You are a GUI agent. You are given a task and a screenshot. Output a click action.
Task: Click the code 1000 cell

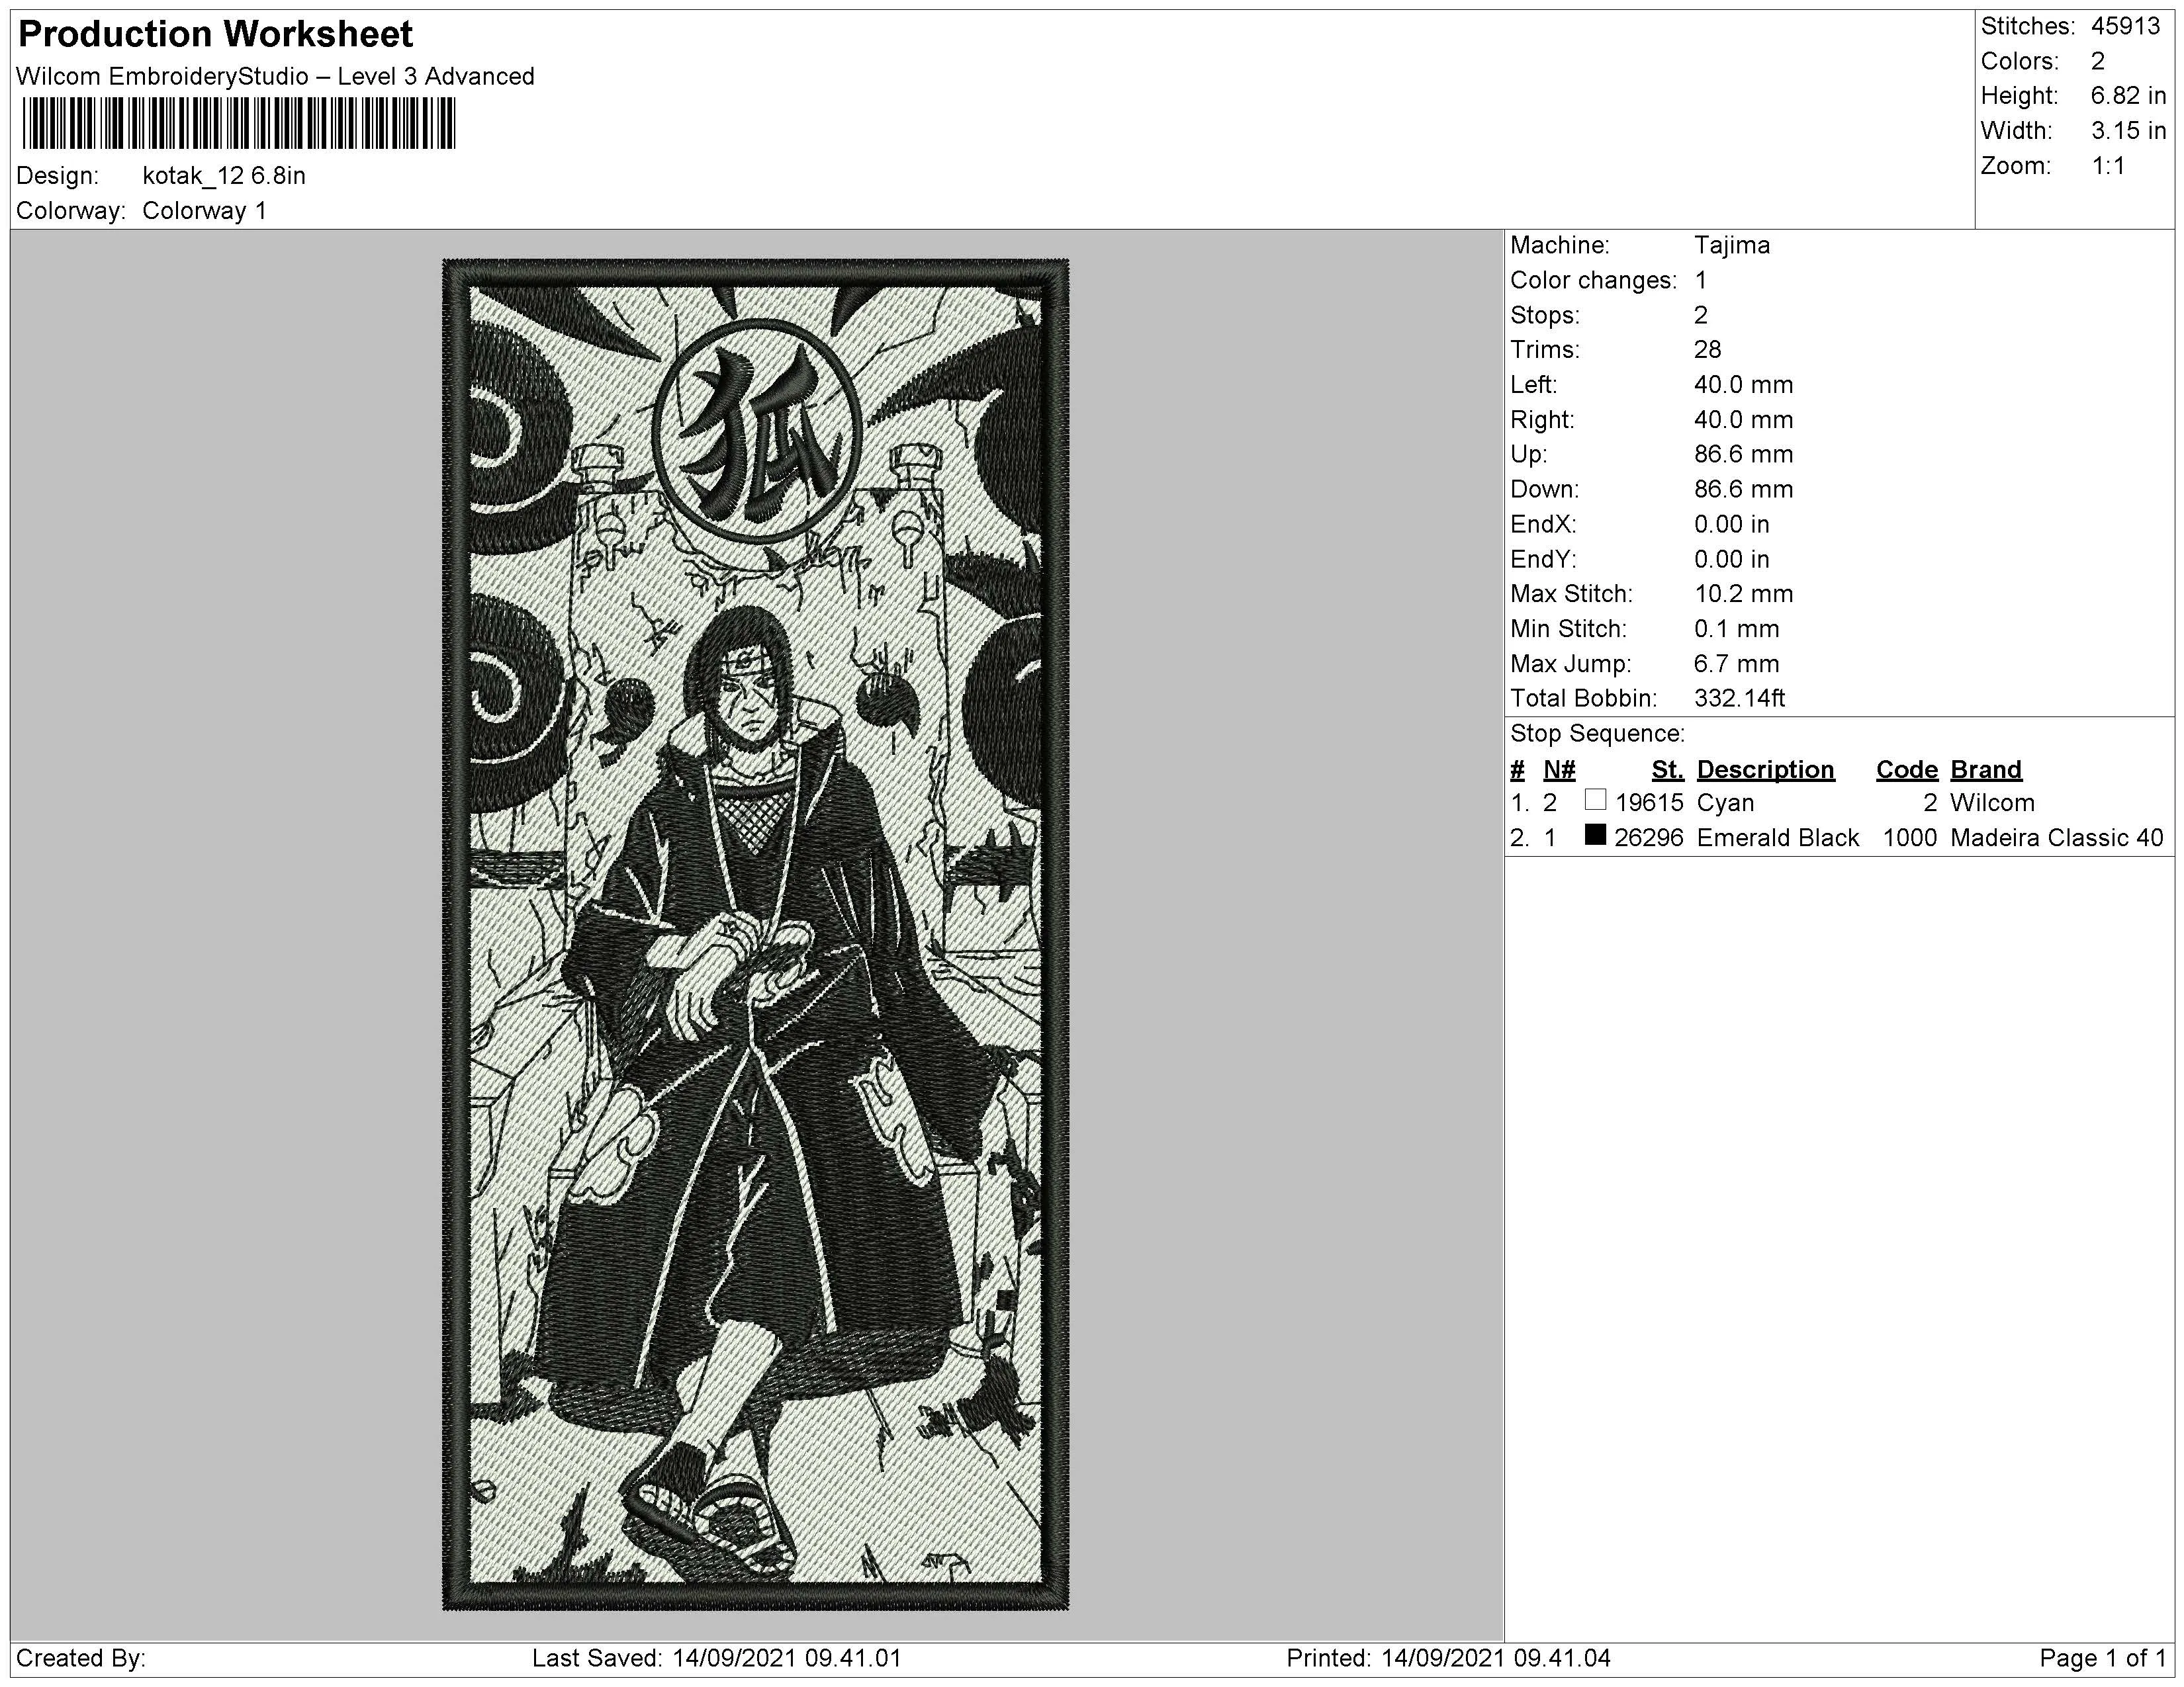pyautogui.click(x=1910, y=838)
